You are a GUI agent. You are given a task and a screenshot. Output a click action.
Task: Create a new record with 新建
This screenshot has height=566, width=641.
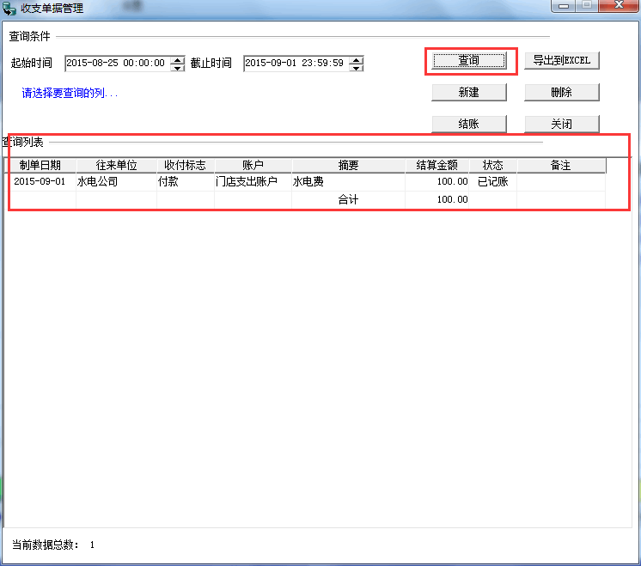coord(469,93)
